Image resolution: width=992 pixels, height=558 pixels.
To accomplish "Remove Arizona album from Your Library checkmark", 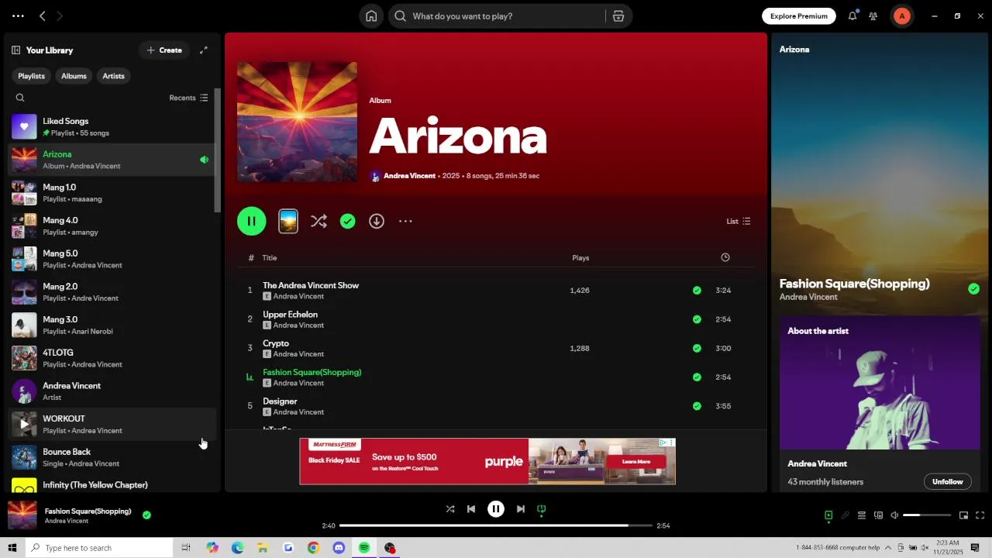I will (x=348, y=221).
